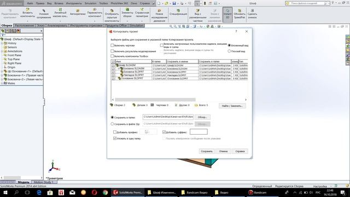Screen dimensions: 350x197
Task: Open the Файл menu
Action: coord(30,3)
